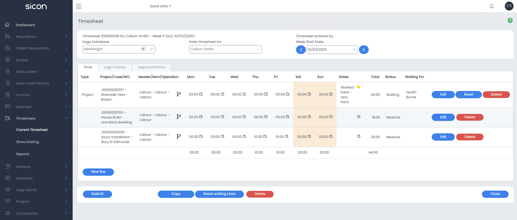Open notes icon for House Build row
Screen dimensions: 517x220
pos(359,117)
